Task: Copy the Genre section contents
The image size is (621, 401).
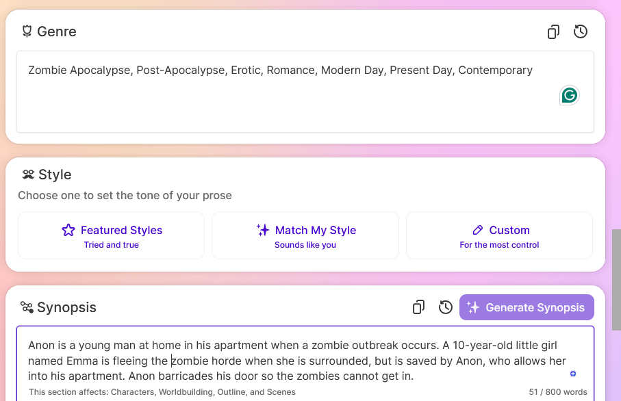Action: [553, 31]
